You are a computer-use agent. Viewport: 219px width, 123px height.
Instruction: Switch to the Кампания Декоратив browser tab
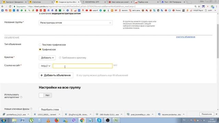[x=15, y=2]
